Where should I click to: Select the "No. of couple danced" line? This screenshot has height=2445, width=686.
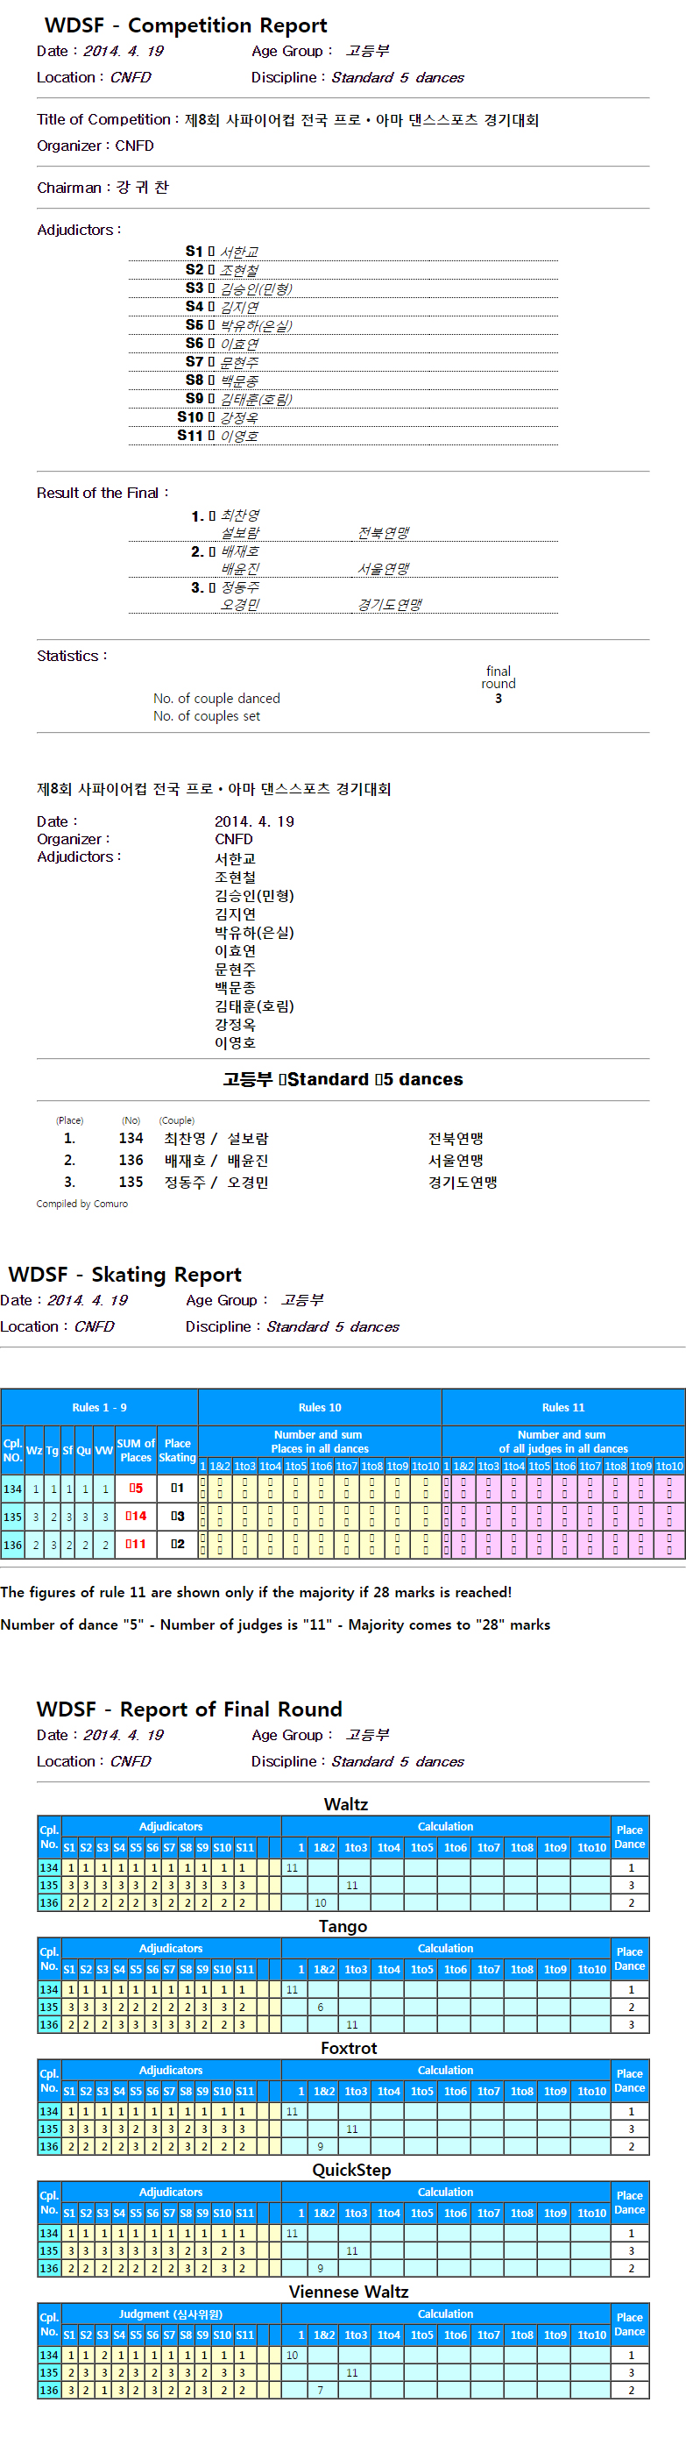tap(217, 699)
